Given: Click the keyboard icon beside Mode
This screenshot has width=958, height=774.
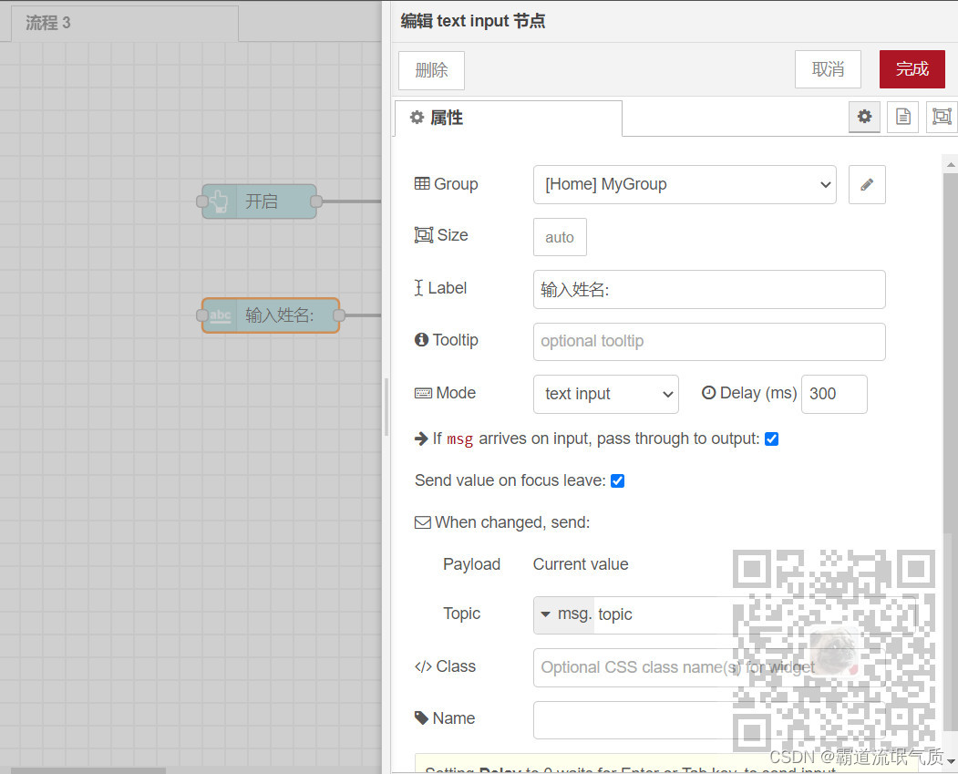Looking at the screenshot, I should click(x=421, y=393).
